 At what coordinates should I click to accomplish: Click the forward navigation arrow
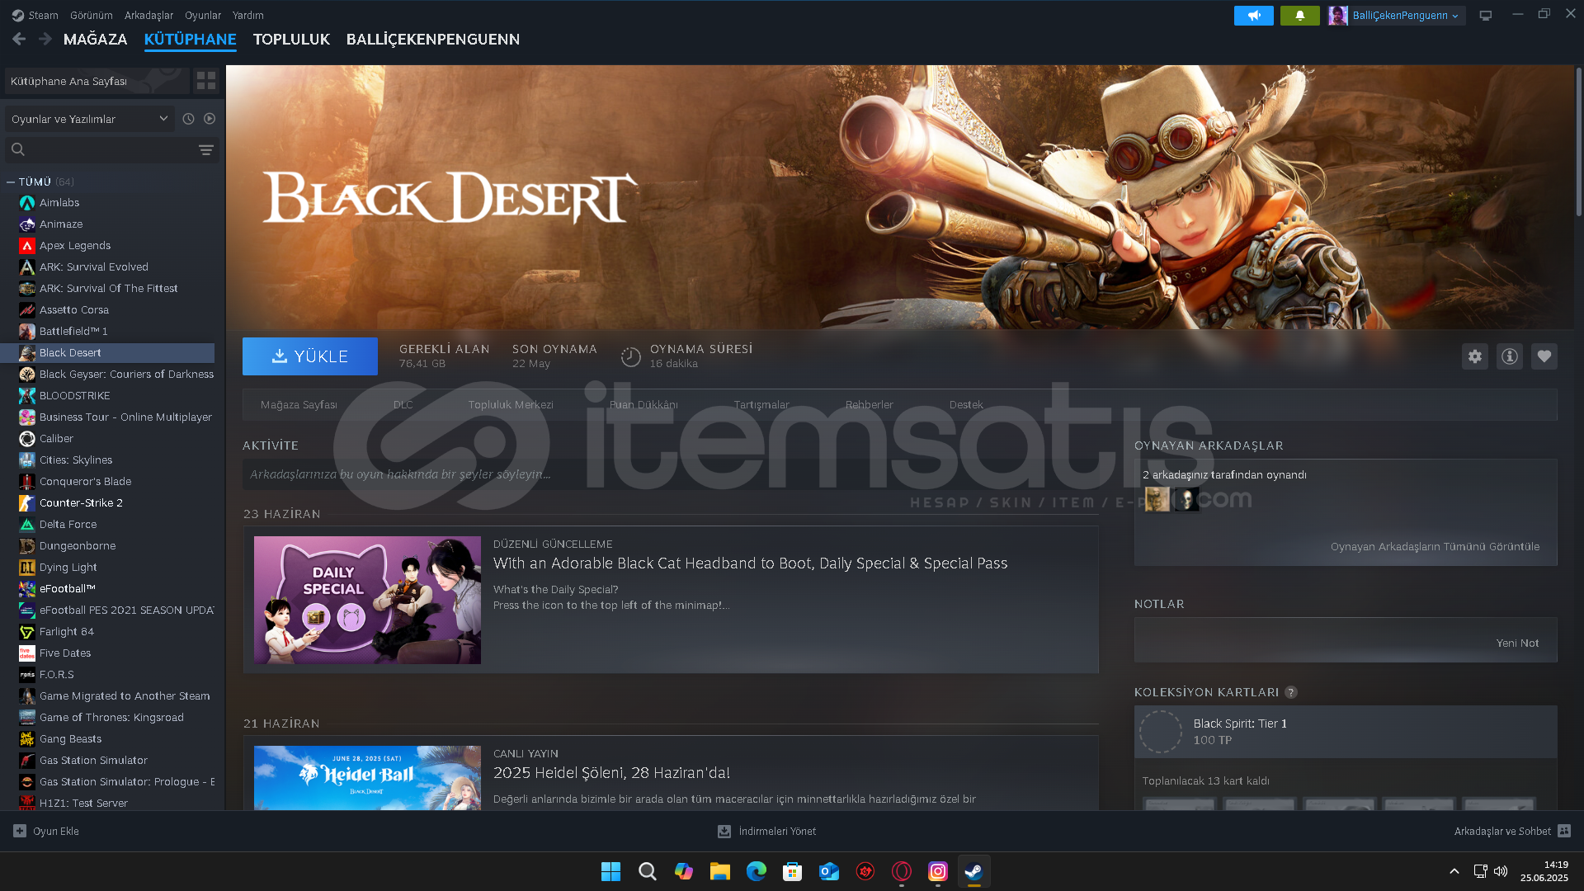(45, 39)
